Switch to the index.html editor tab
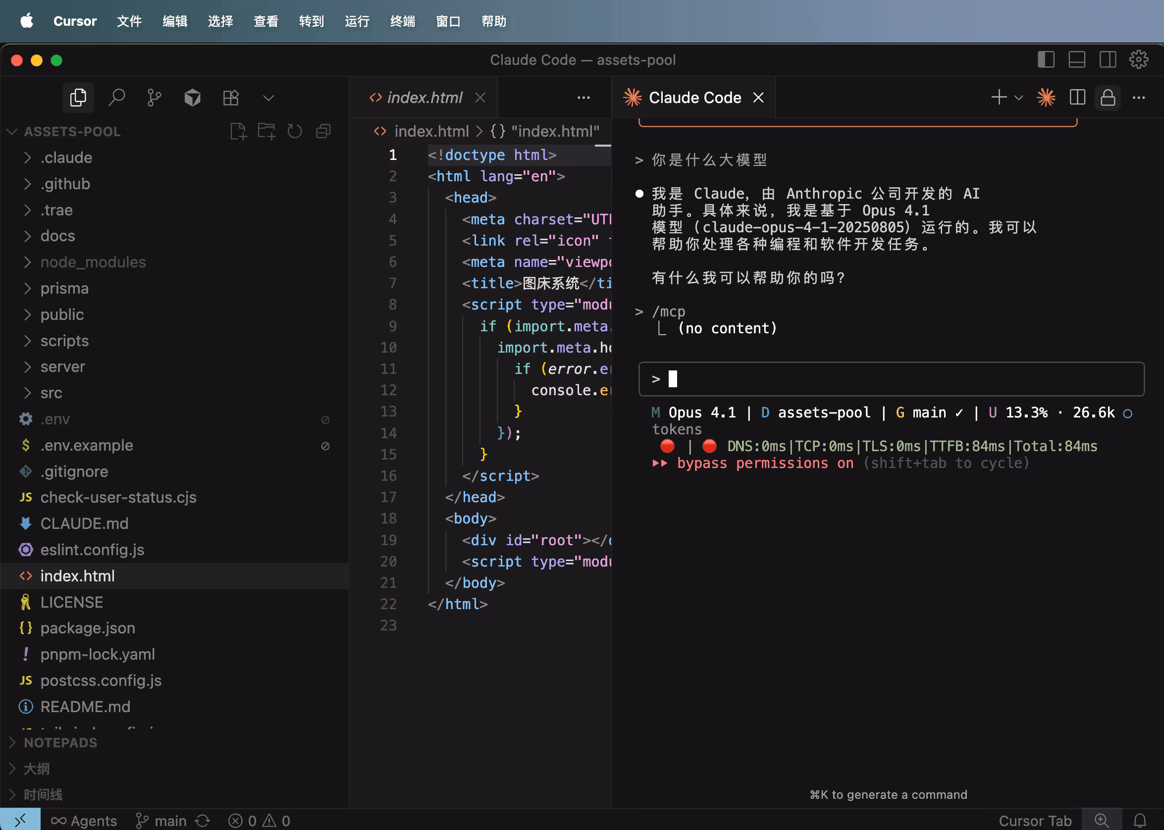This screenshot has width=1164, height=830. pos(424,97)
